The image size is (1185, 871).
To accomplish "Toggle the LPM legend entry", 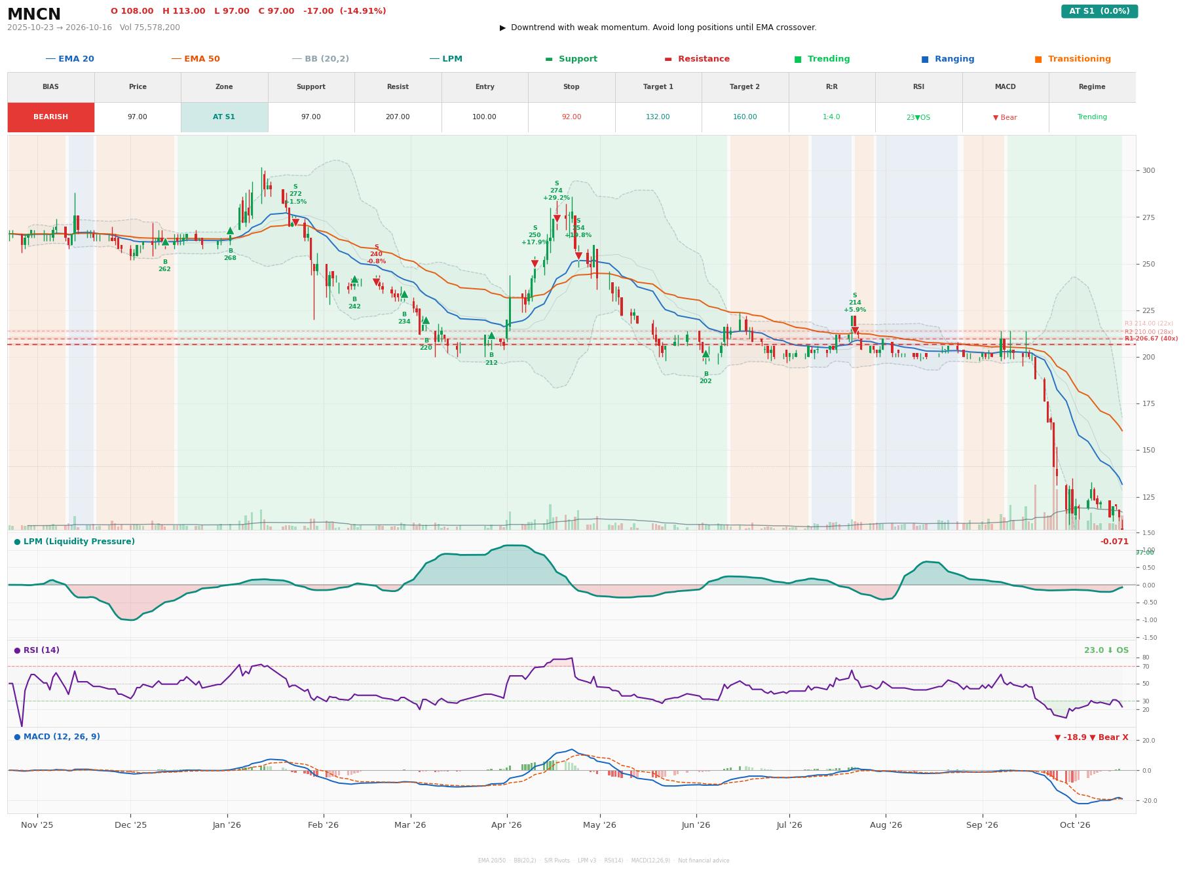I will point(445,59).
